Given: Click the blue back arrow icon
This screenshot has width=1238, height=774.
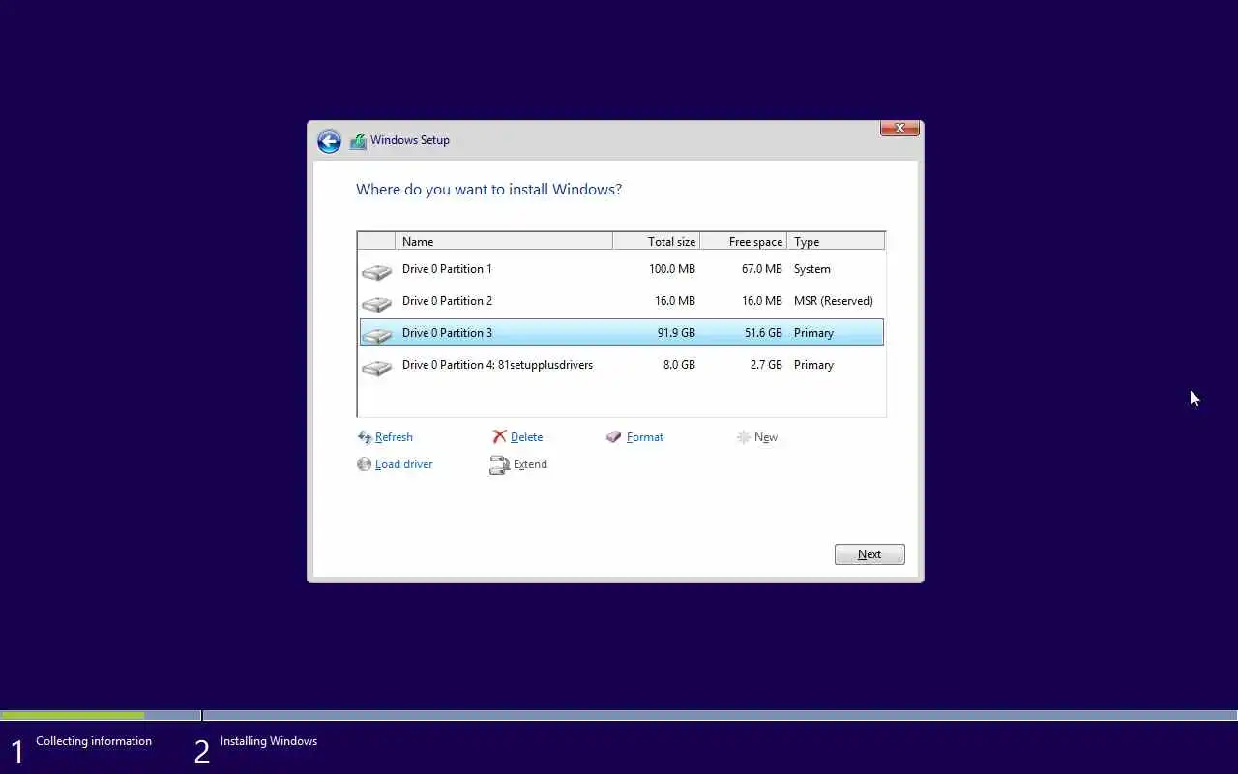Looking at the screenshot, I should 329,141.
